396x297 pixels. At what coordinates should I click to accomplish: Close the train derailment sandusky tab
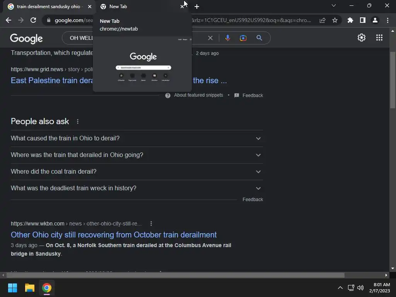[90, 7]
